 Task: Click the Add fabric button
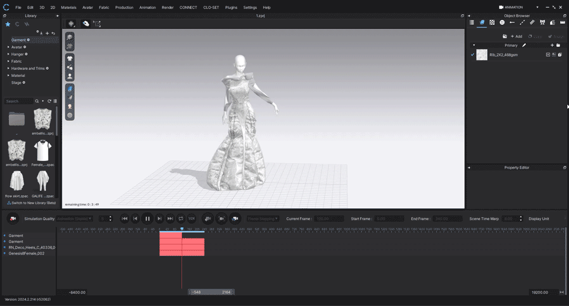click(516, 36)
